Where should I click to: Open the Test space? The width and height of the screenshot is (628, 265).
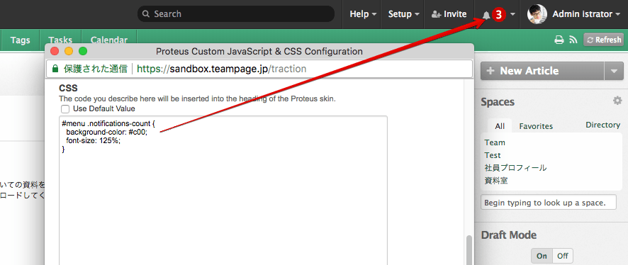click(x=492, y=155)
